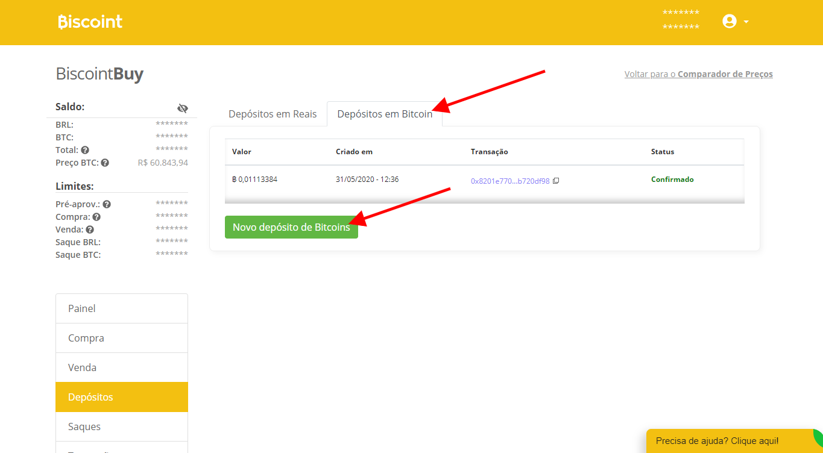Expand the account dropdown caret
This screenshot has width=823, height=453.
(746, 22)
